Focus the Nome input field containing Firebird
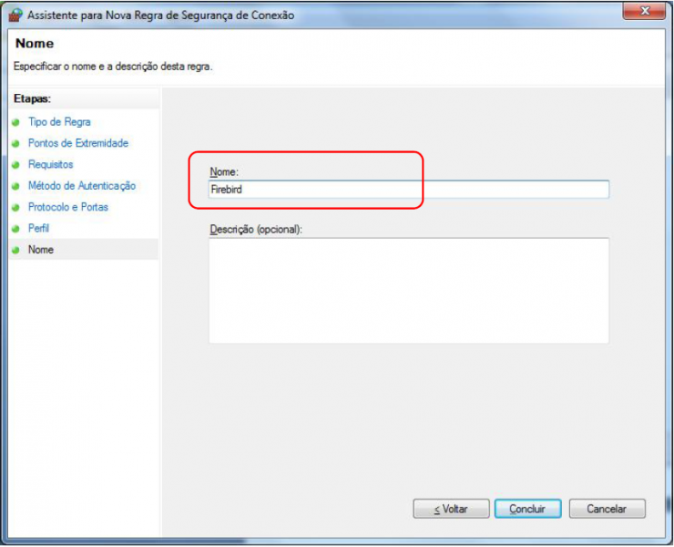674x547 pixels. point(409,190)
